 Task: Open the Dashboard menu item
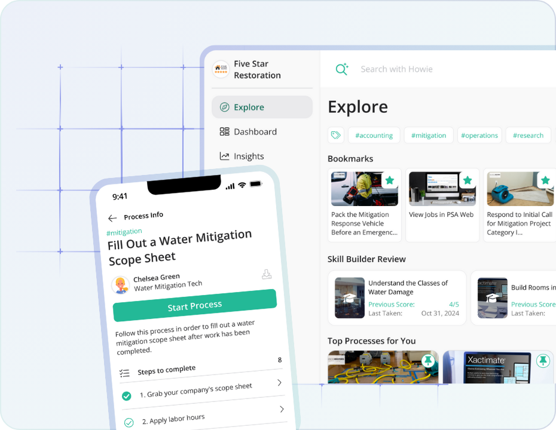coord(255,132)
